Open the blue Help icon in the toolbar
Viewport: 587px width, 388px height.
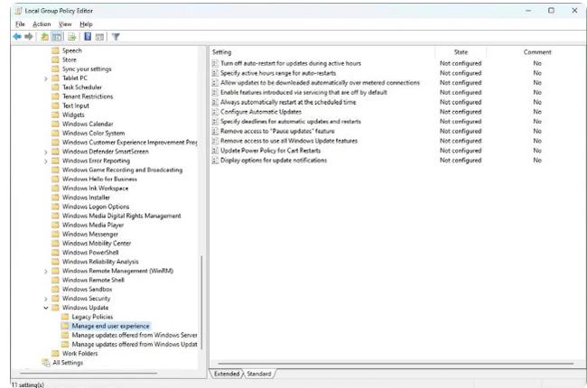coord(87,37)
